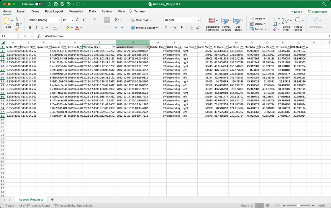Viewport: 331px width, 208px height.
Task: Select the Access_Requests sheet tab
Action: [31, 199]
